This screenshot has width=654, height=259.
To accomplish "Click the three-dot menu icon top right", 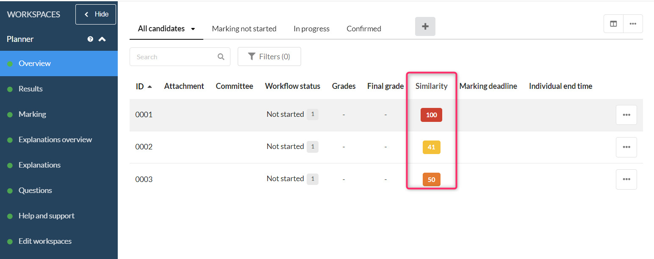I will tap(633, 23).
